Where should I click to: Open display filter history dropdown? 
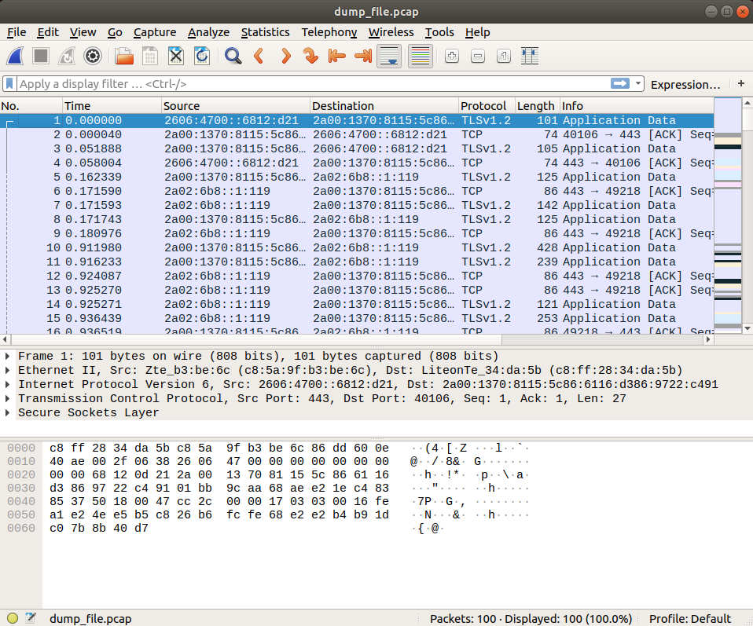pos(637,83)
